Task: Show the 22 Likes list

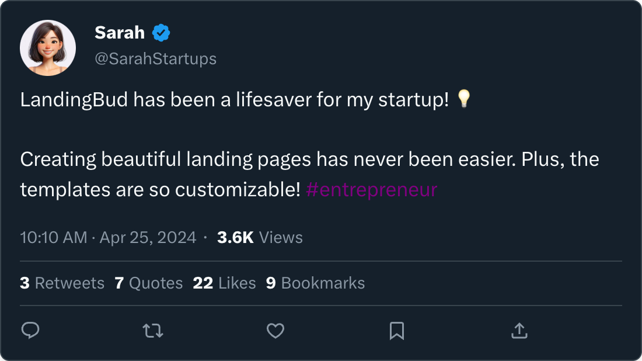Action: [x=225, y=283]
